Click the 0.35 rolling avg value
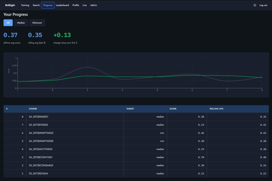 (x=35, y=35)
